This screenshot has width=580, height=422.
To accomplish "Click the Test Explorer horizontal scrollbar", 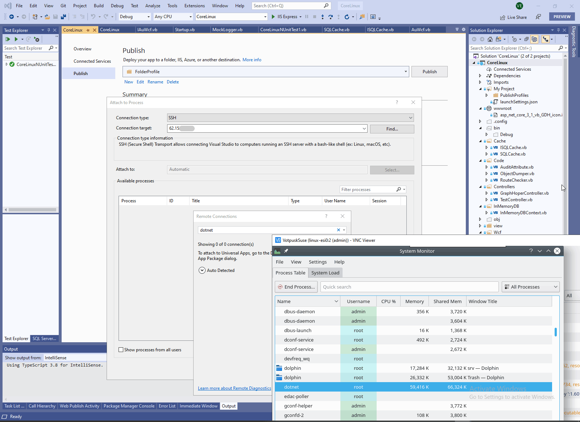I will (x=32, y=210).
